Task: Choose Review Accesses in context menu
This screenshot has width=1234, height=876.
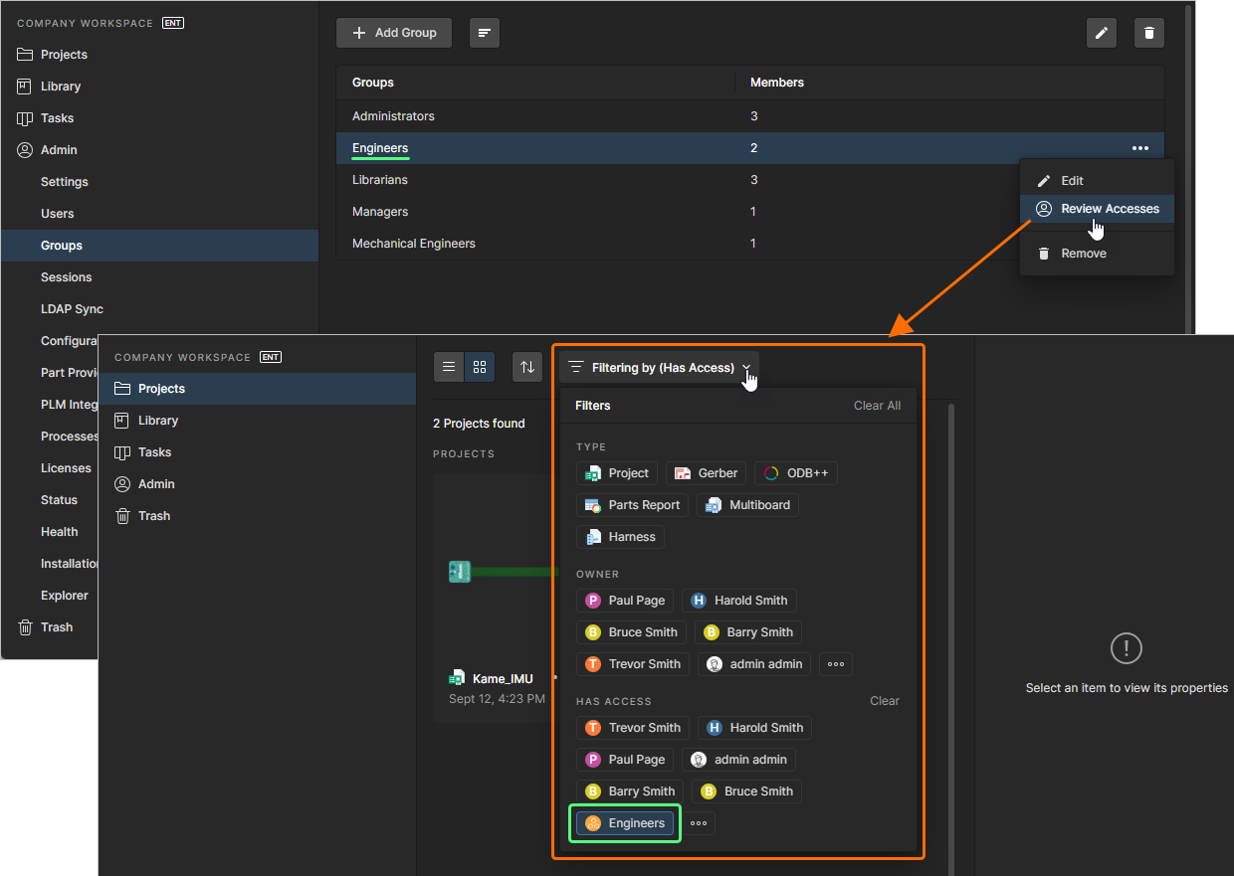Action: tap(1097, 209)
